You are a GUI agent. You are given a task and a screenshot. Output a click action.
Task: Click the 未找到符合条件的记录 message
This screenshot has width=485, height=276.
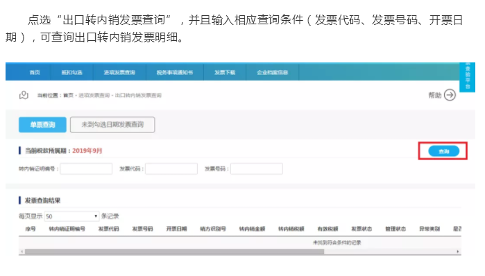[x=337, y=243]
